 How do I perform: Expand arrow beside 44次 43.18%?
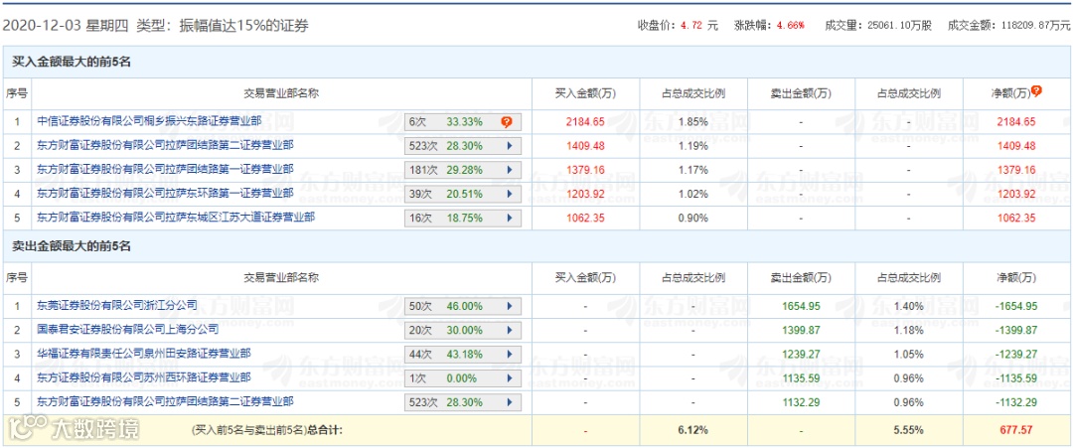[509, 355]
